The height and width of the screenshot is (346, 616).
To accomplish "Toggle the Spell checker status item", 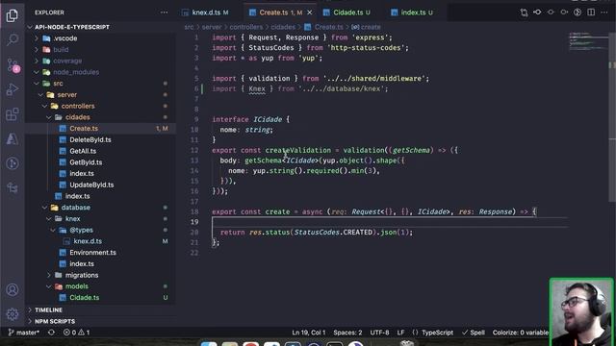I will tap(474, 333).
